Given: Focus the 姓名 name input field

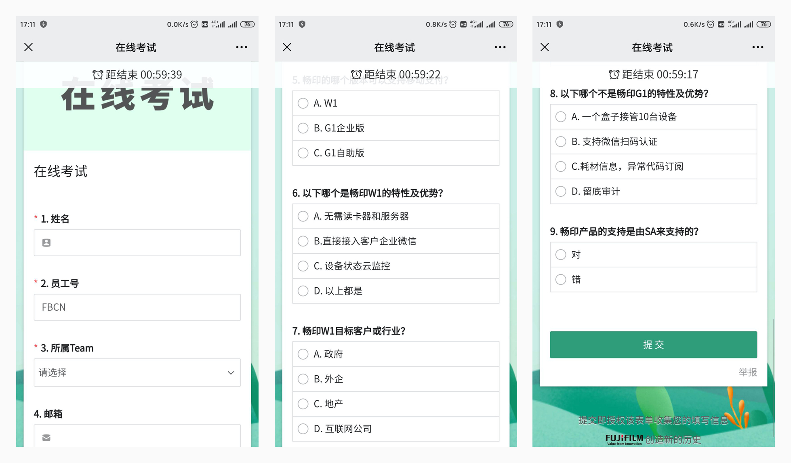Looking at the screenshot, I should 137,242.
